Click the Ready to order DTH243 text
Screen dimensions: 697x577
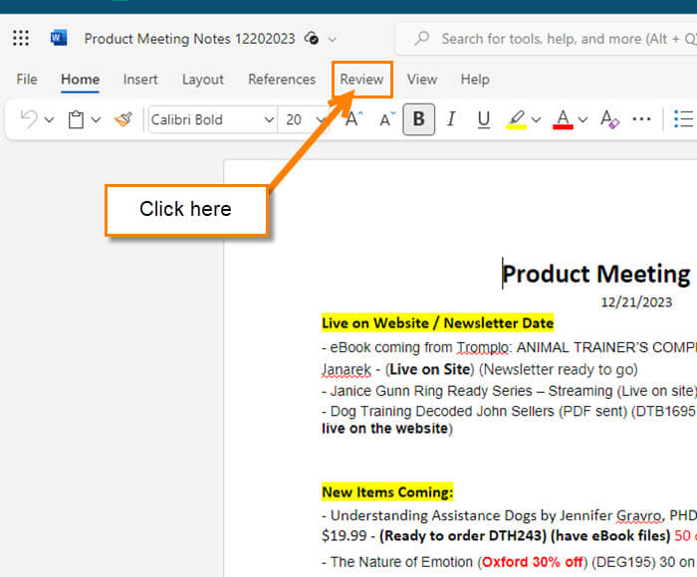tap(463, 535)
